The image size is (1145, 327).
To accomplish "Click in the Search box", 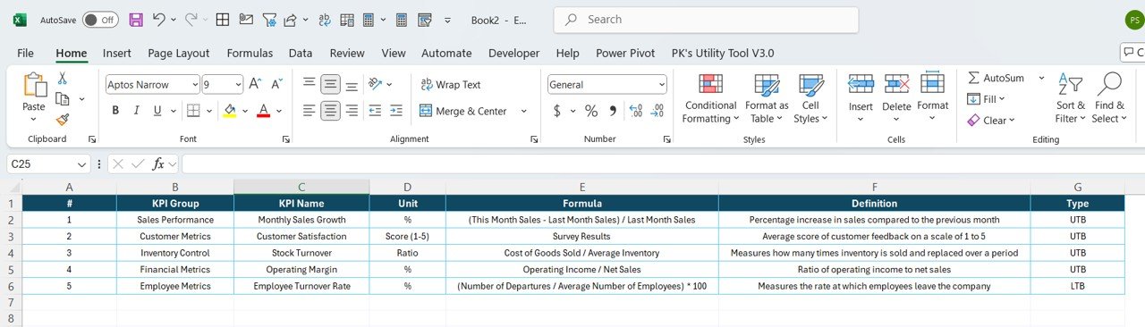I will pos(707,20).
